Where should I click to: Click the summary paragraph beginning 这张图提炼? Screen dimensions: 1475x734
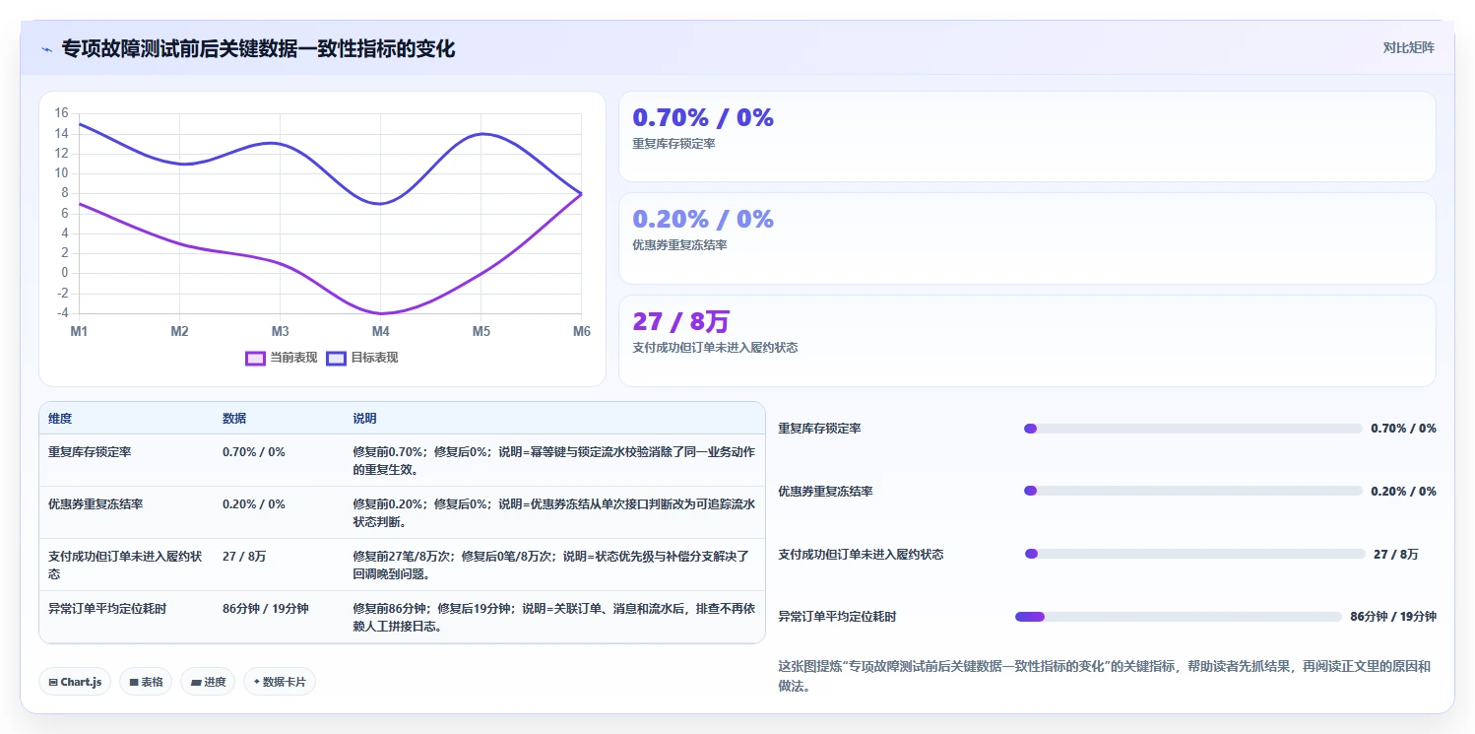[1104, 676]
